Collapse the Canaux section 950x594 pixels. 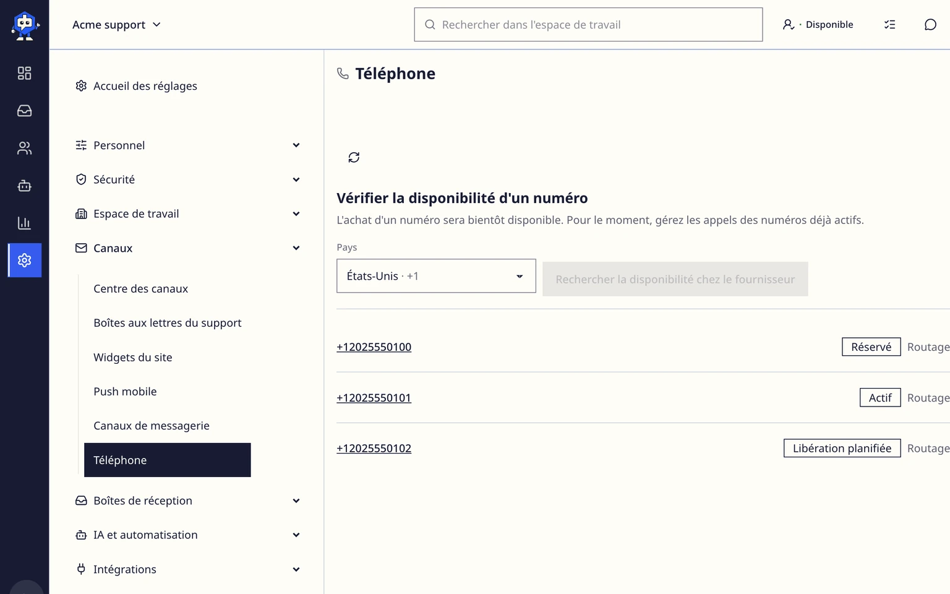tap(187, 248)
